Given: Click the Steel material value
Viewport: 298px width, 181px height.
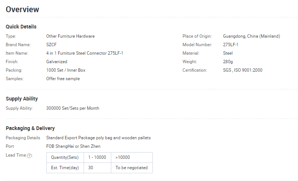Looking at the screenshot, I should point(228,53).
